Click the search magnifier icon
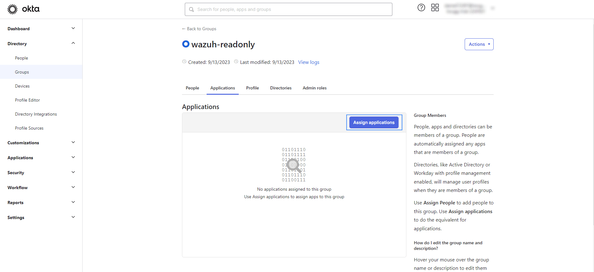Screen dimensions: 594x272 pyautogui.click(x=191, y=10)
